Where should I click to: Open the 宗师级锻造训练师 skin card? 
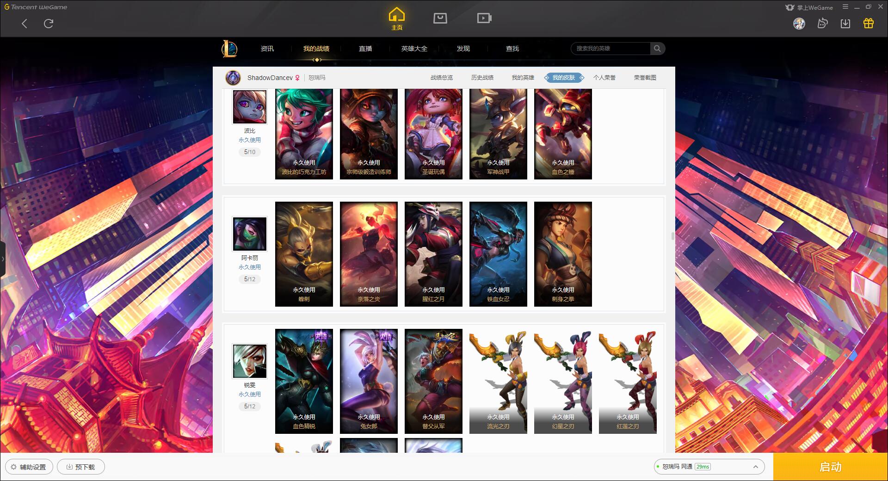pyautogui.click(x=369, y=134)
